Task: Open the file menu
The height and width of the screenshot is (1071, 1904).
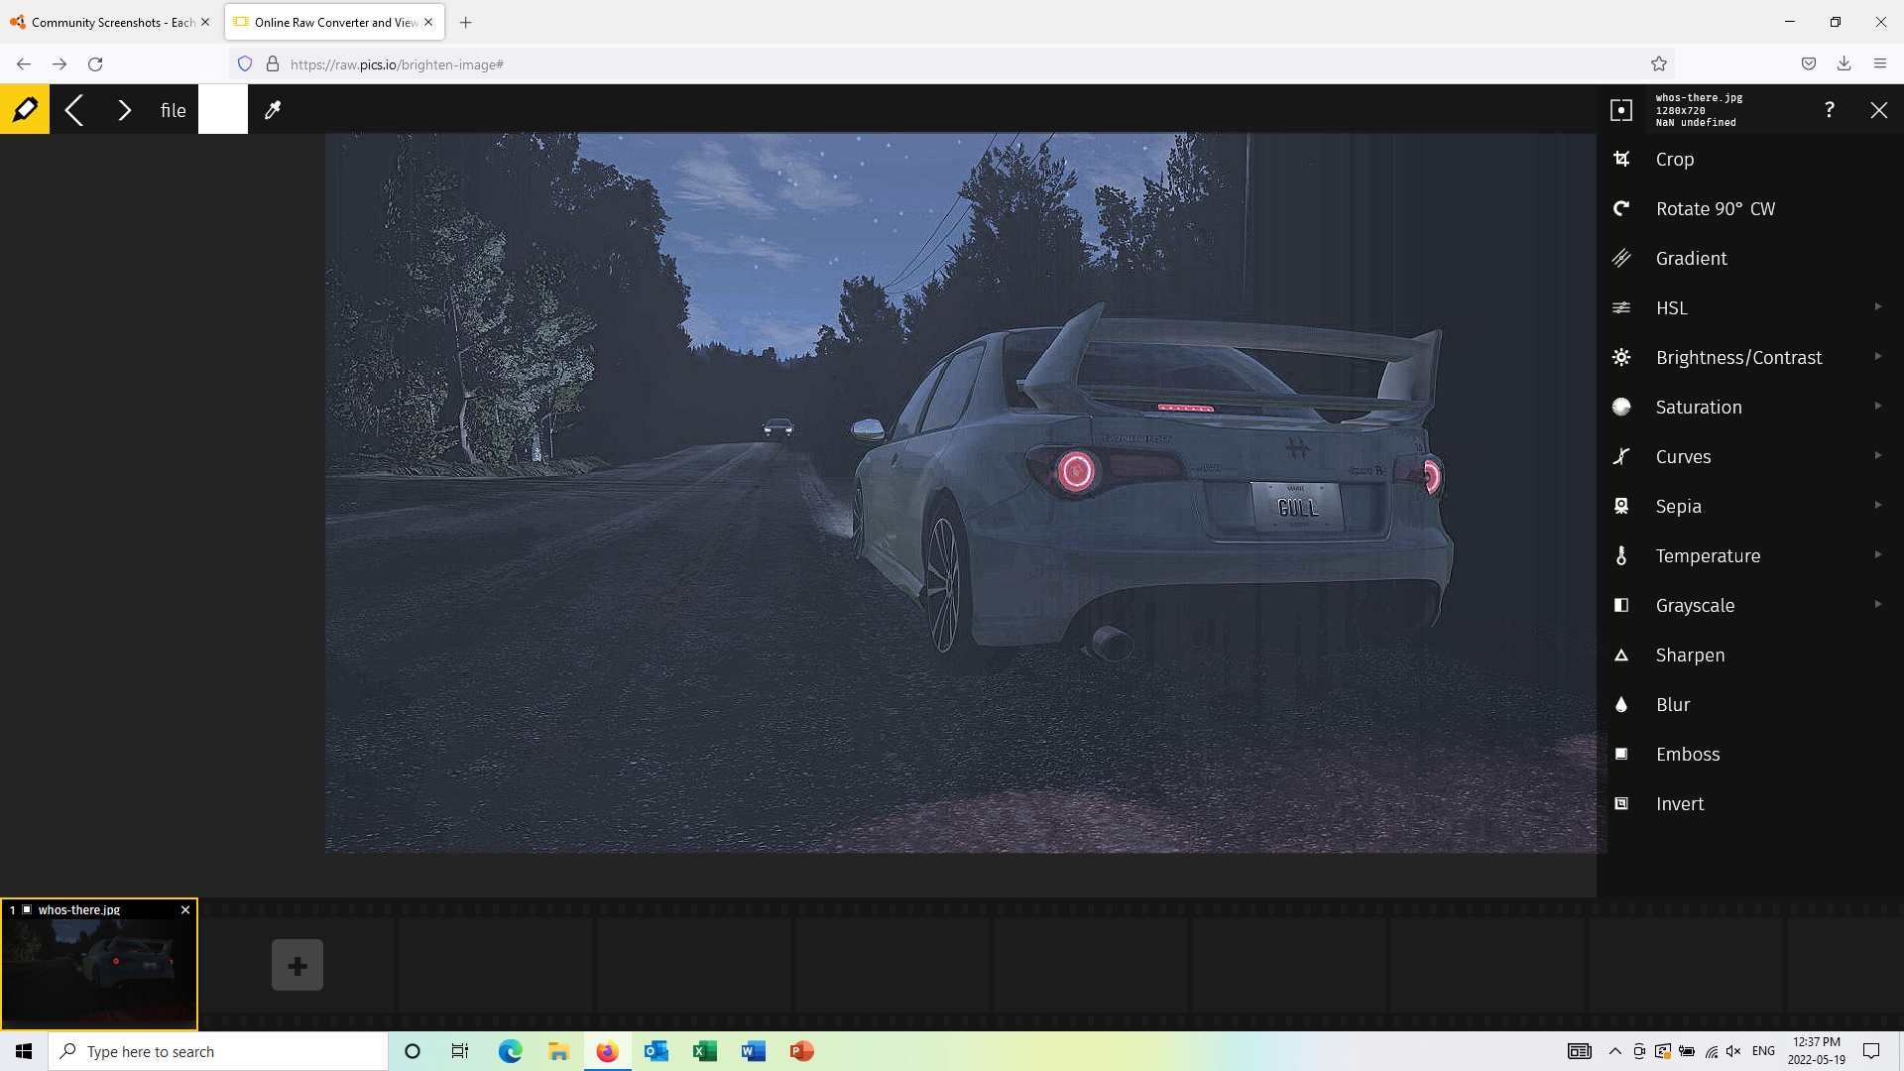Action: (174, 110)
